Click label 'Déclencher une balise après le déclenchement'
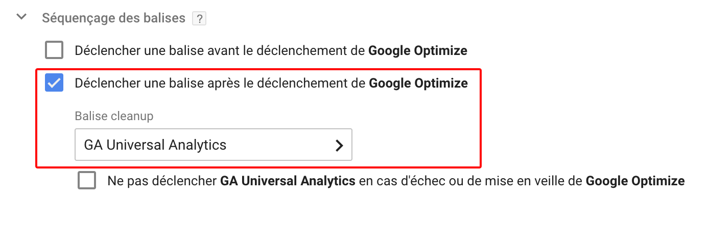The width and height of the screenshot is (709, 226). click(221, 83)
